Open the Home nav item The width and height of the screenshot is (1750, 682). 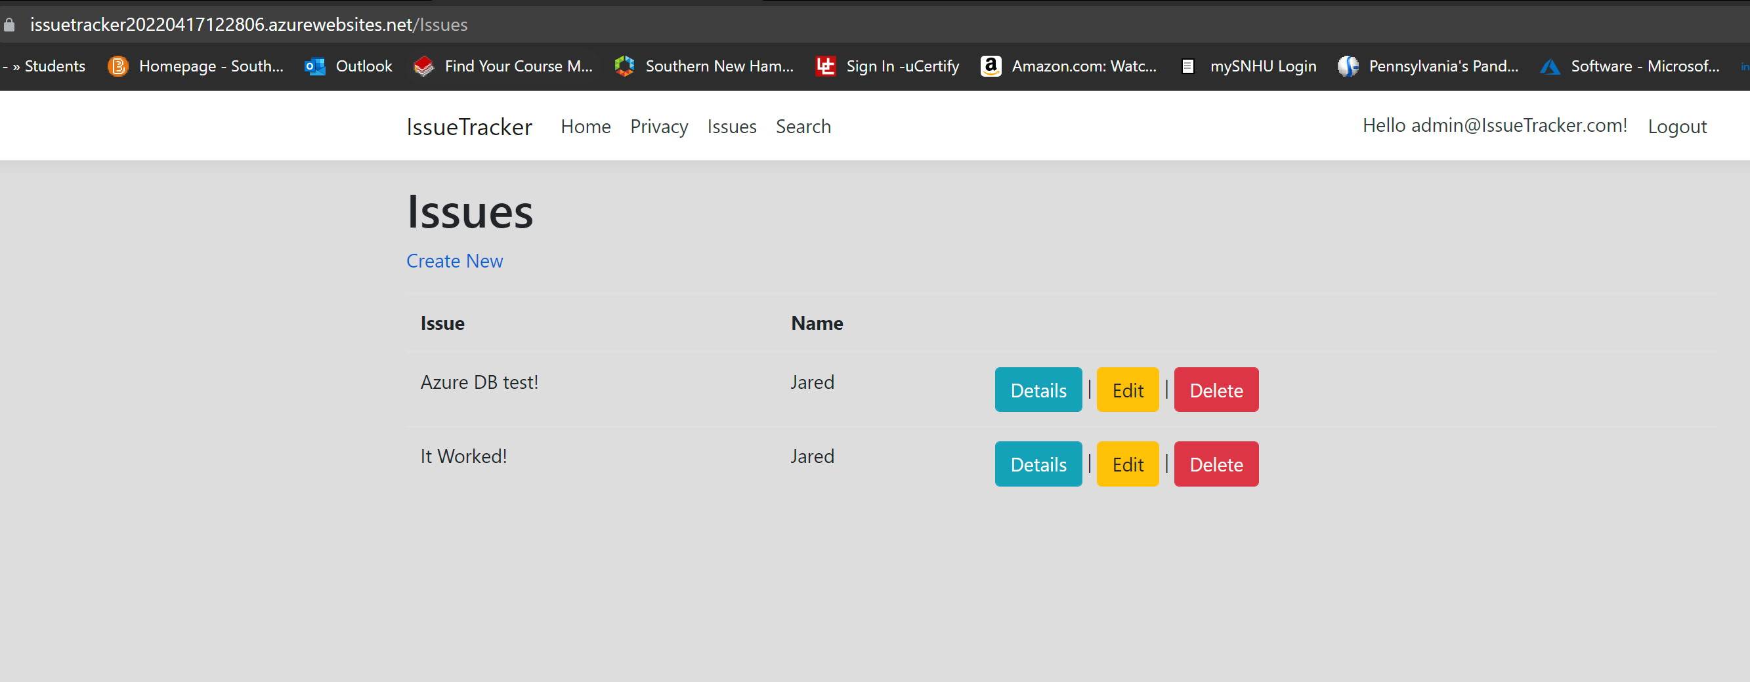click(x=586, y=127)
